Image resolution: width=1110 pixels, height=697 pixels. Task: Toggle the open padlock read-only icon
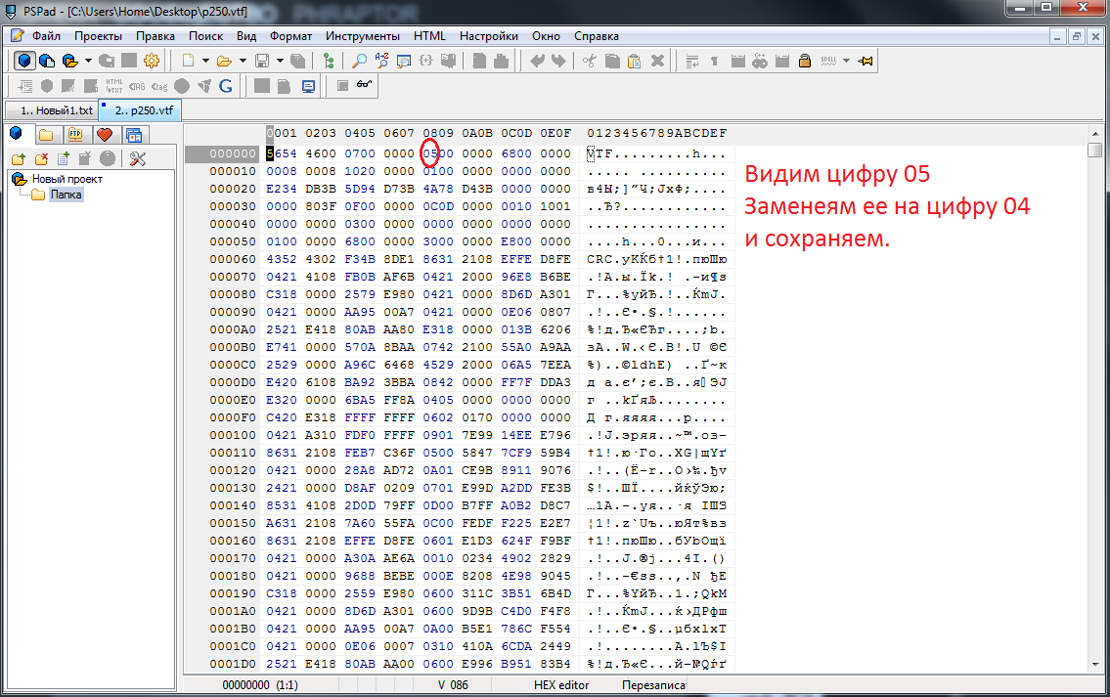(804, 61)
